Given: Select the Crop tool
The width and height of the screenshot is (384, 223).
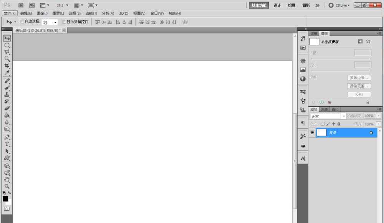Looking at the screenshot, I should (x=7, y=66).
